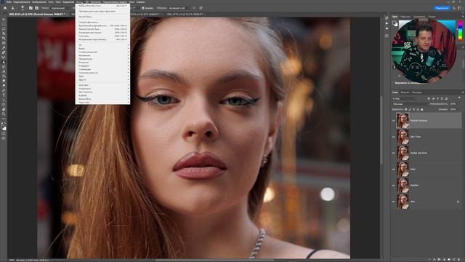Select the Zoom tool
465x262 pixels.
click(x=4, y=114)
